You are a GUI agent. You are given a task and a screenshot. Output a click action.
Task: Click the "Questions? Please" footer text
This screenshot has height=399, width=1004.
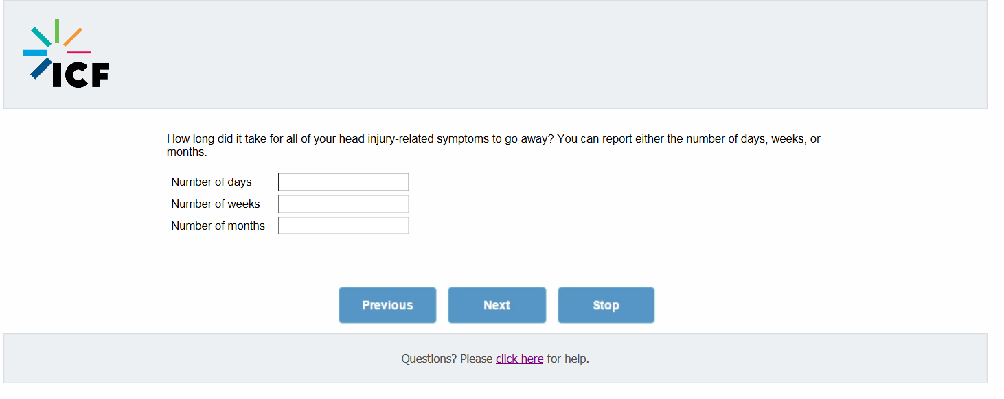[x=446, y=359]
